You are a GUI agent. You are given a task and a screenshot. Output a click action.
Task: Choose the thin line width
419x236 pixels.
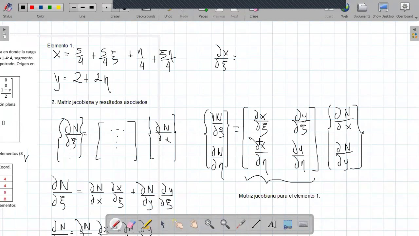click(x=74, y=8)
